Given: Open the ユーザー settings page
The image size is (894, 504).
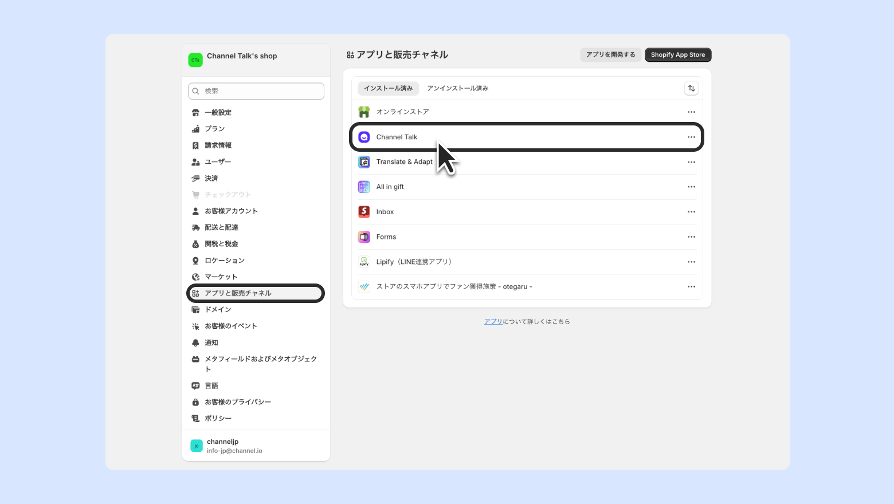Looking at the screenshot, I should [x=218, y=162].
